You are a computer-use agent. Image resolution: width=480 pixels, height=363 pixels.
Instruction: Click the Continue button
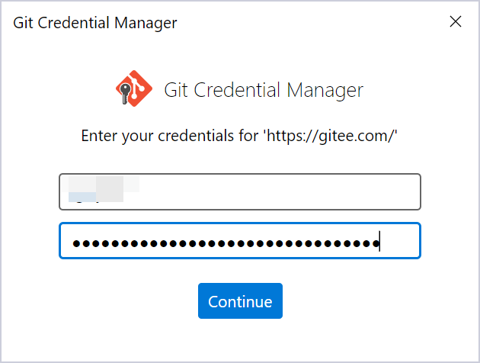point(240,301)
